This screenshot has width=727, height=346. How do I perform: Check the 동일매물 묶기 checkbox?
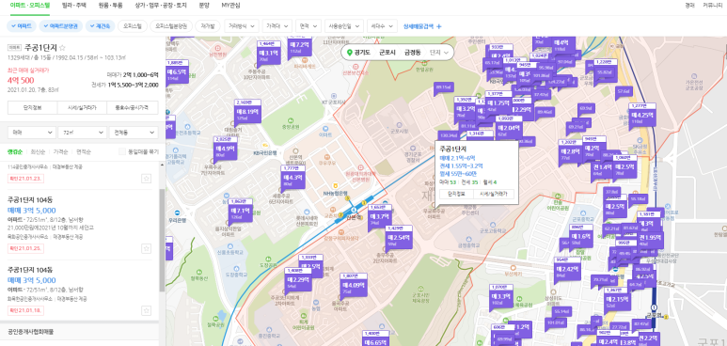tap(122, 151)
